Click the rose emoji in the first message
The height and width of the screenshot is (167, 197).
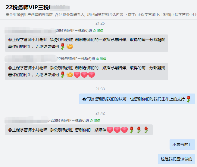click(63, 46)
